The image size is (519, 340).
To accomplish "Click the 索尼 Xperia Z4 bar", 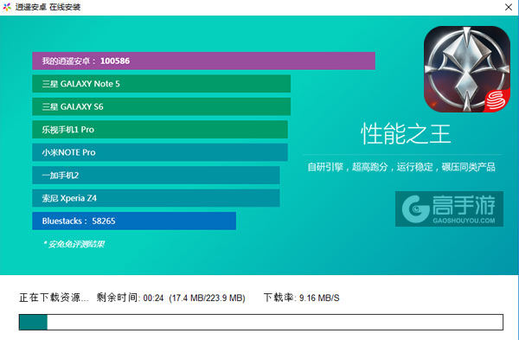I will click(x=156, y=198).
